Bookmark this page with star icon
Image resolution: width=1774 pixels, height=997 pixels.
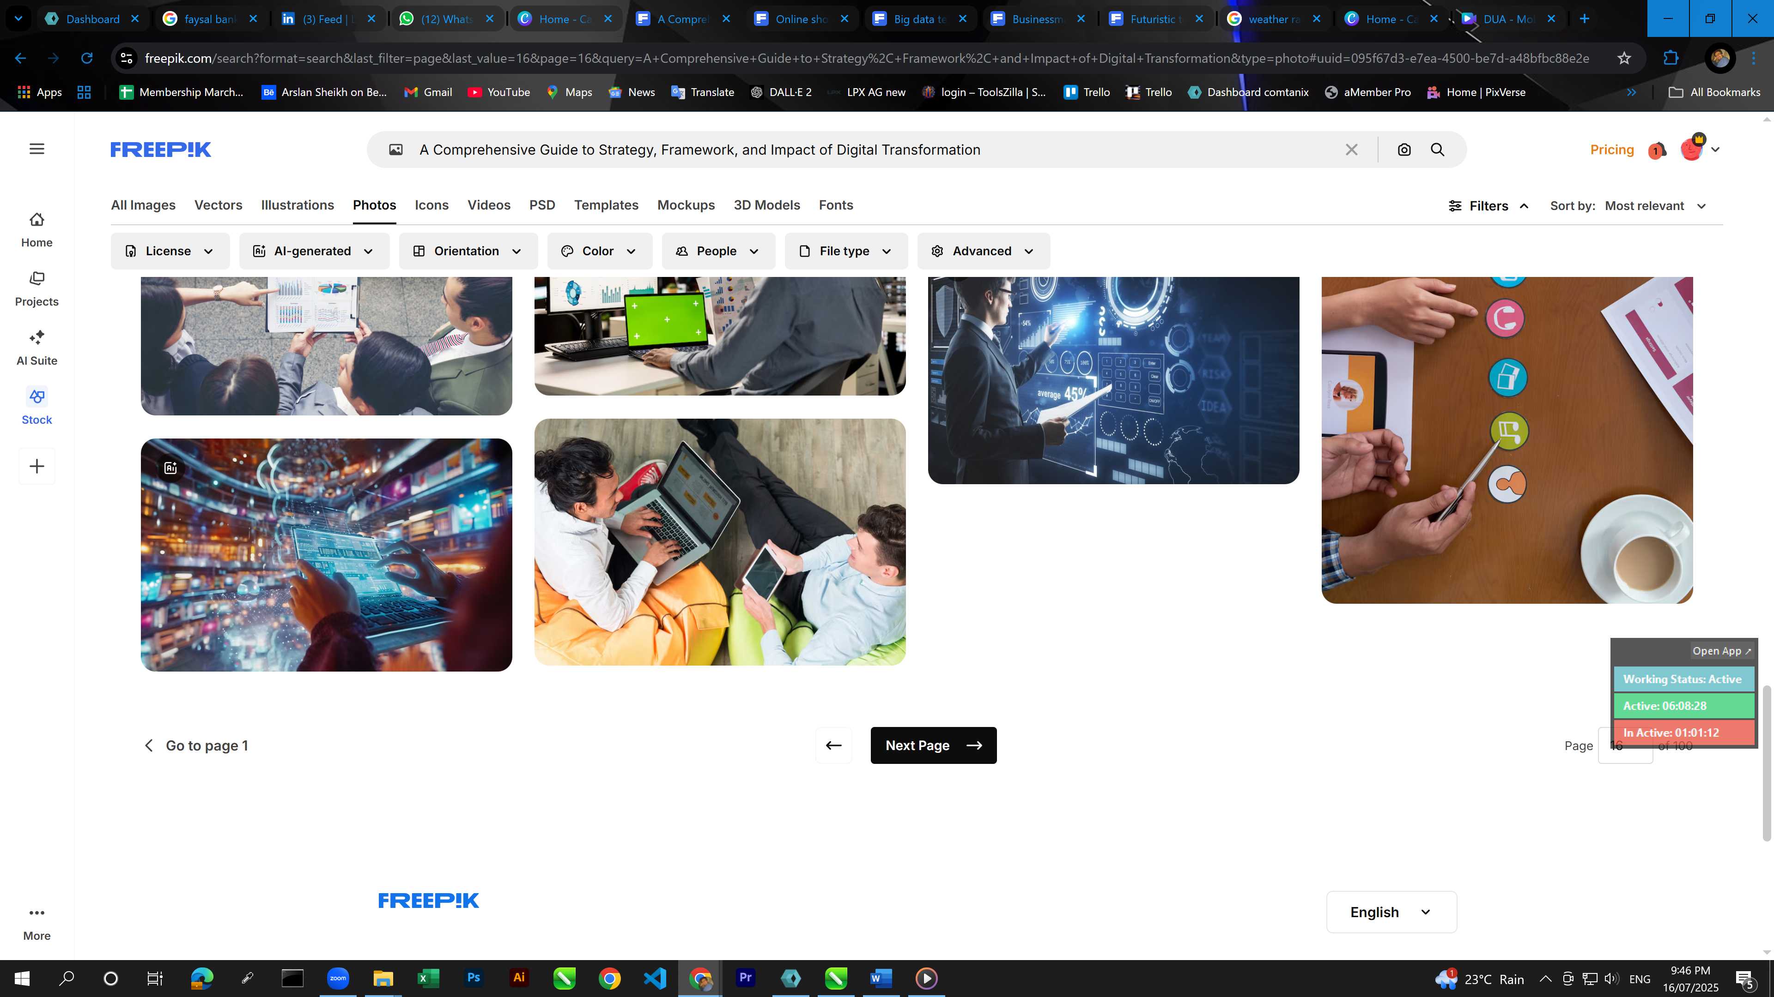click(1624, 59)
